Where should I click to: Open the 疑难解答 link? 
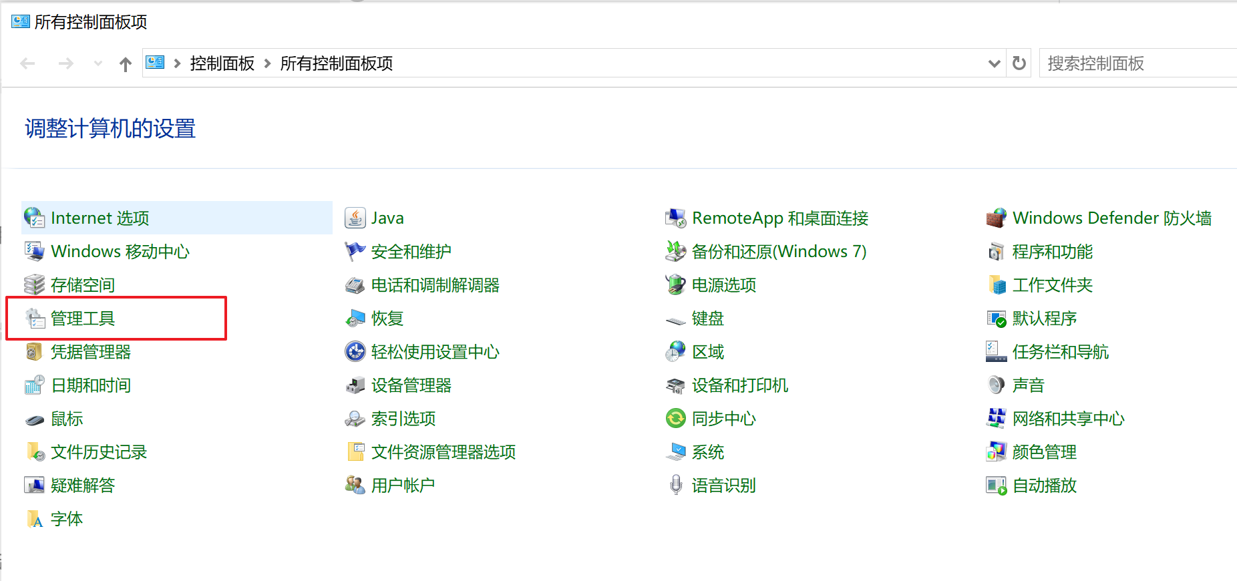coord(83,486)
